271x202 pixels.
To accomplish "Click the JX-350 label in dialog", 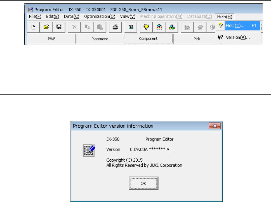I will coord(113,139).
